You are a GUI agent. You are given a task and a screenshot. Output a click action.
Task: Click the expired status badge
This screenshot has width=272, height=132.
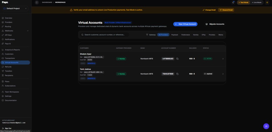(208, 74)
